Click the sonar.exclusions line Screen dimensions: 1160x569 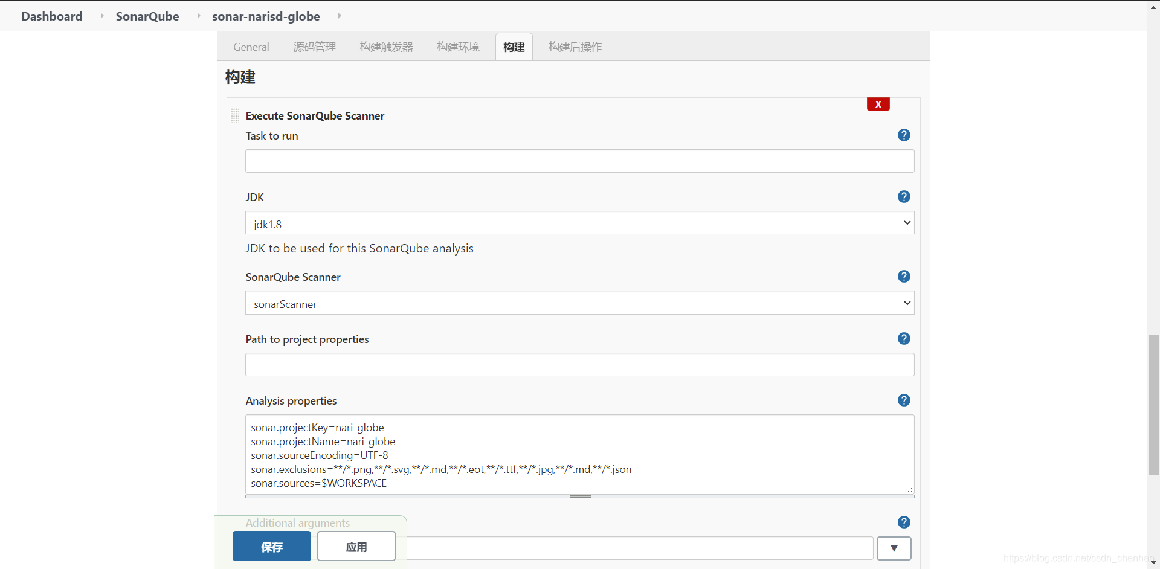pos(441,469)
